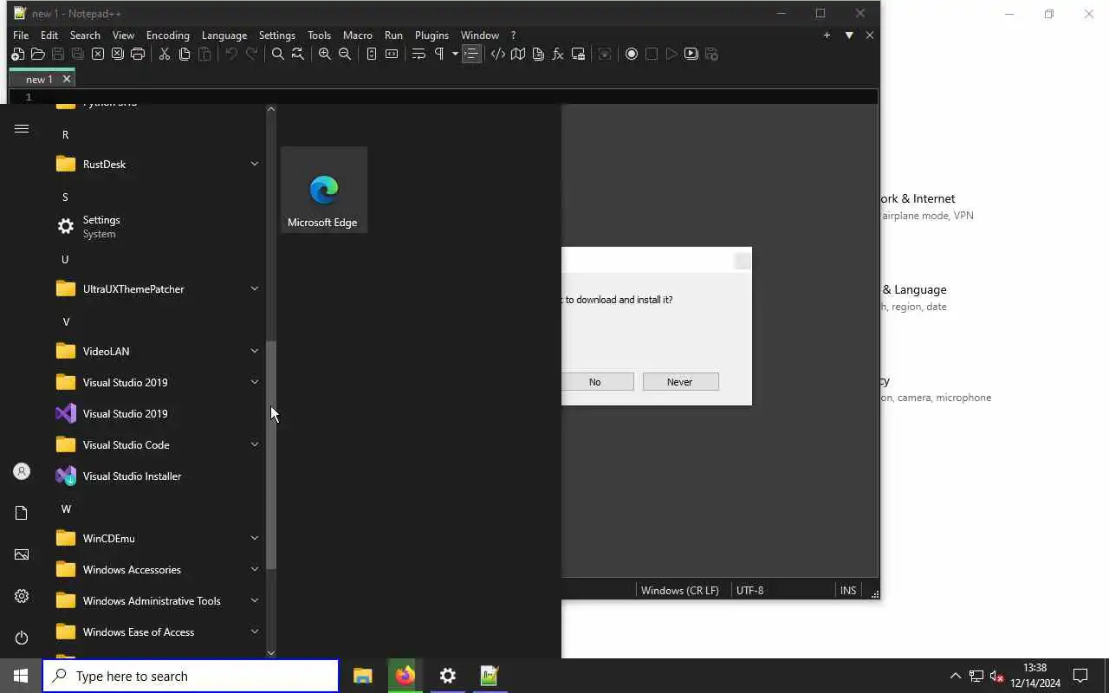Toggle show all characters (pilcrow)
Viewport: 1109px width, 693px height.
(439, 54)
